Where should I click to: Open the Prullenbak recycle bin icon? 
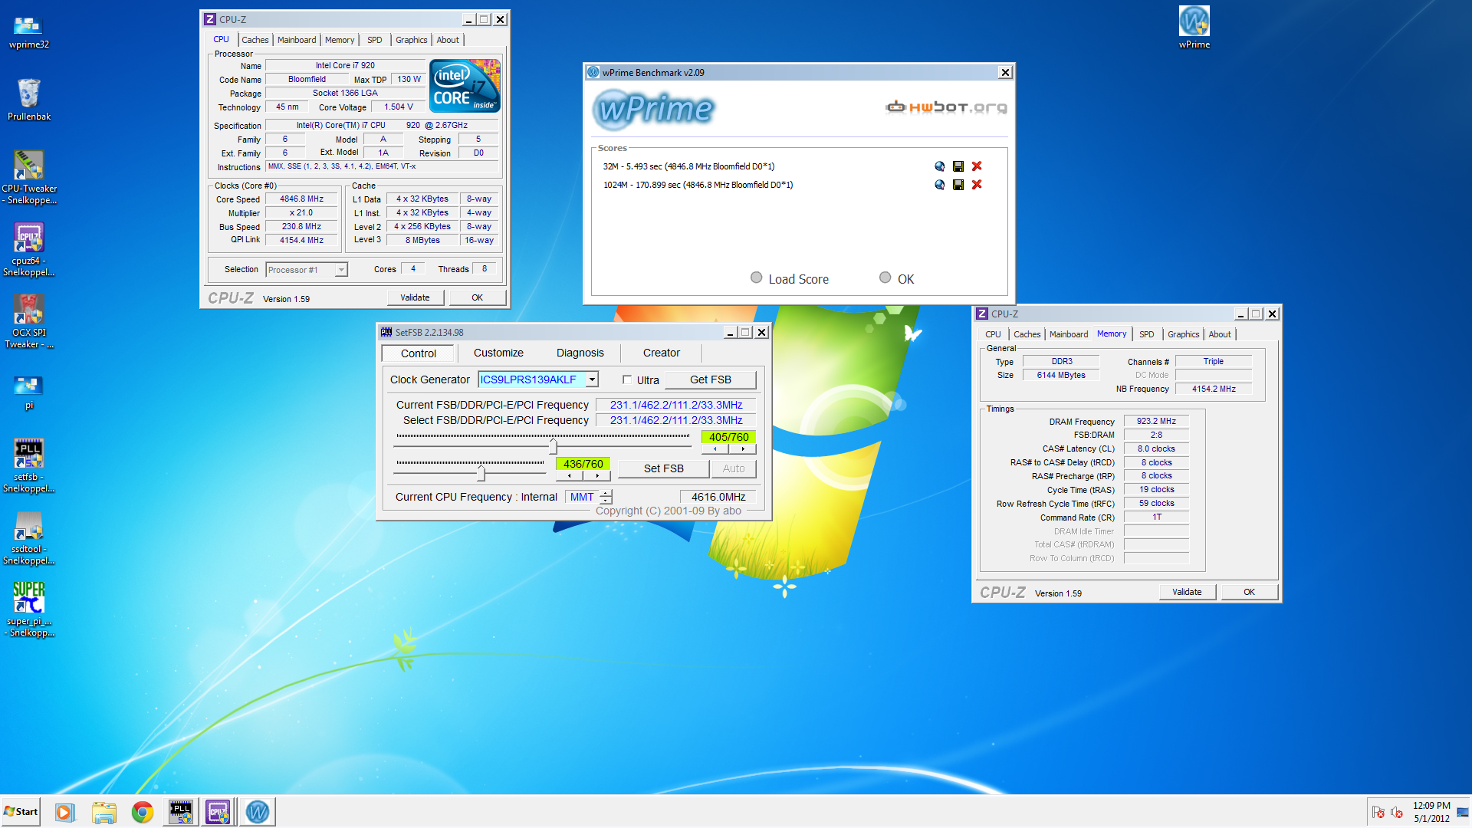[x=29, y=100]
